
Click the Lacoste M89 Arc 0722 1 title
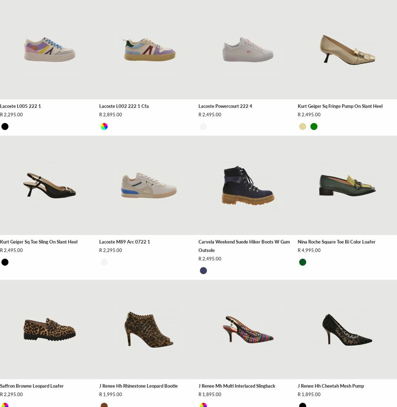pyautogui.click(x=124, y=242)
